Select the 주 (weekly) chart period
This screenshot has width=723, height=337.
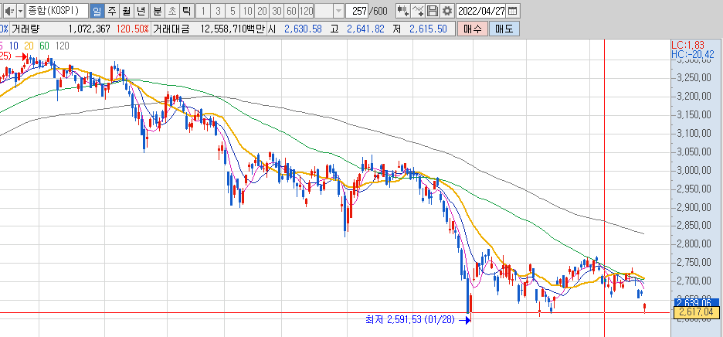pyautogui.click(x=111, y=10)
